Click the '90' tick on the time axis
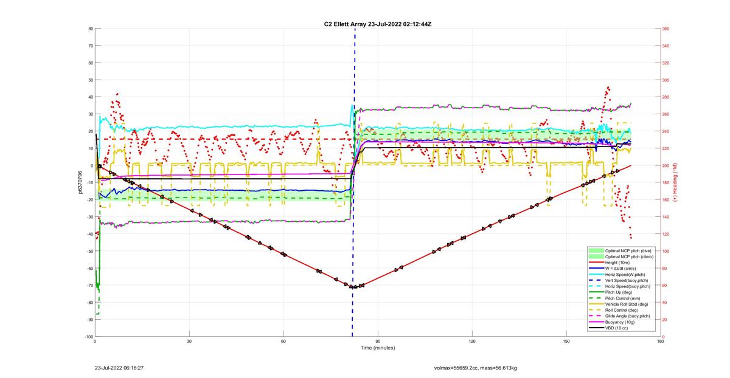Image resolution: width=730 pixels, height=378 pixels. [x=378, y=342]
